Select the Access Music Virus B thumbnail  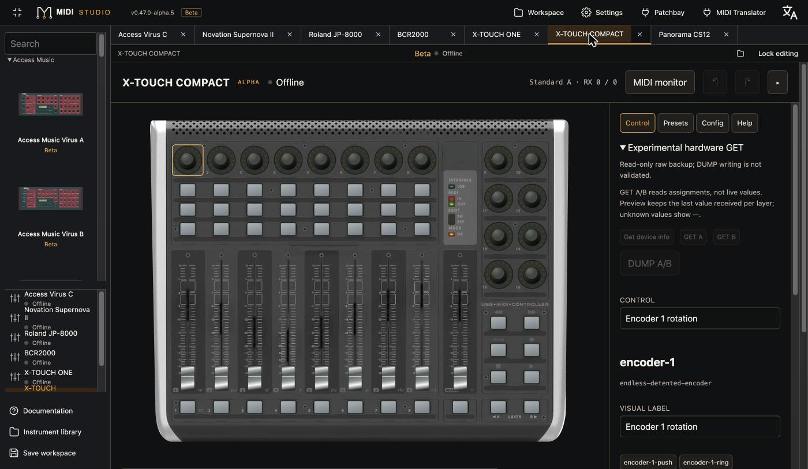(50, 199)
